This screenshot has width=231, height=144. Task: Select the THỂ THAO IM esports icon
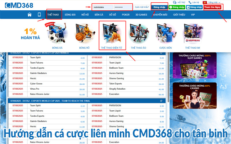pos(193,33)
